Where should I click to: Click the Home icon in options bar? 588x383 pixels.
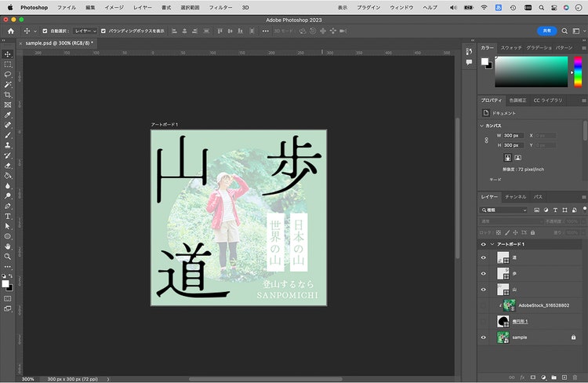(11, 31)
